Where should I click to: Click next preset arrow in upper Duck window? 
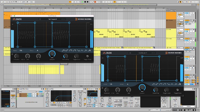(x=64, y=19)
